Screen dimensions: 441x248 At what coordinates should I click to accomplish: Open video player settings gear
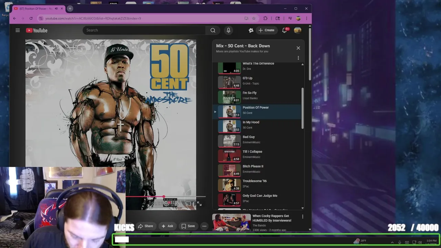click(x=166, y=204)
